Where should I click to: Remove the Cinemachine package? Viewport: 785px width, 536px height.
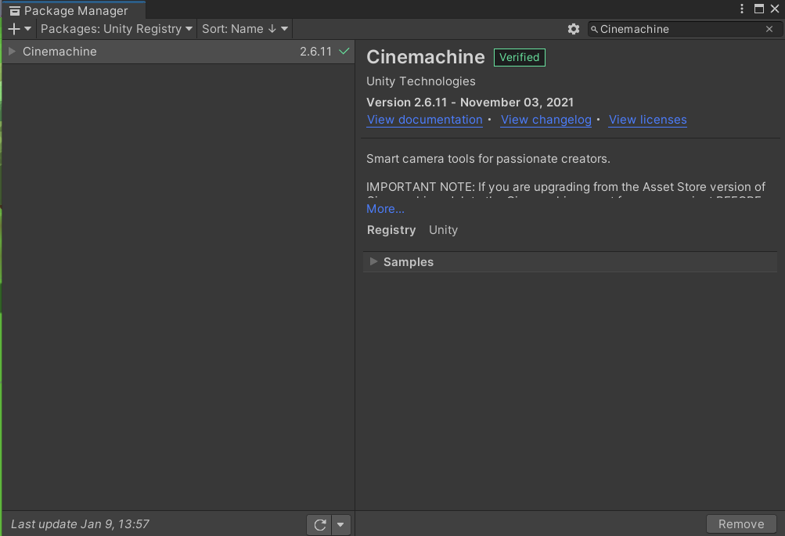pyautogui.click(x=741, y=524)
